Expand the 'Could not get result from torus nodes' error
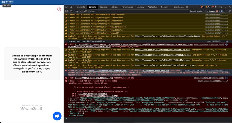Image resolution: width=232 pixels, height=123 pixels. click(x=69, y=81)
